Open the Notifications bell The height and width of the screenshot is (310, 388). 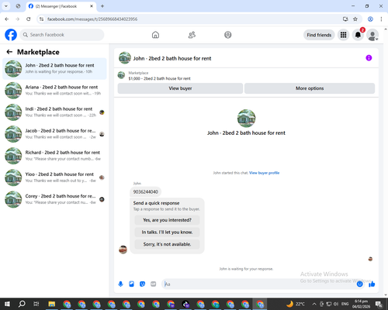(358, 35)
